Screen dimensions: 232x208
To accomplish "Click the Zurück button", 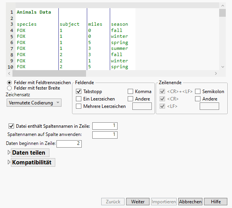I will click(x=113, y=202).
